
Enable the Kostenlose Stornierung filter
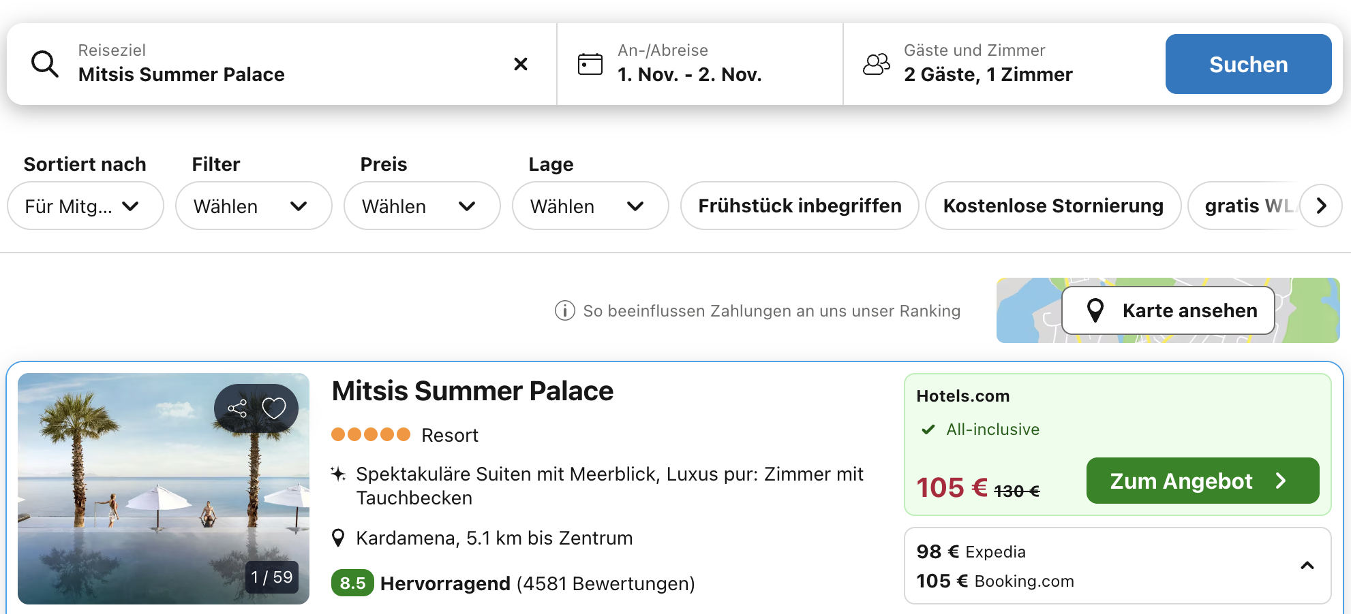point(1052,206)
